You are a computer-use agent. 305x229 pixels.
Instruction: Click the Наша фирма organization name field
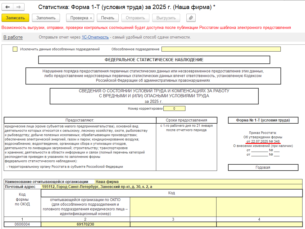tap(198, 181)
